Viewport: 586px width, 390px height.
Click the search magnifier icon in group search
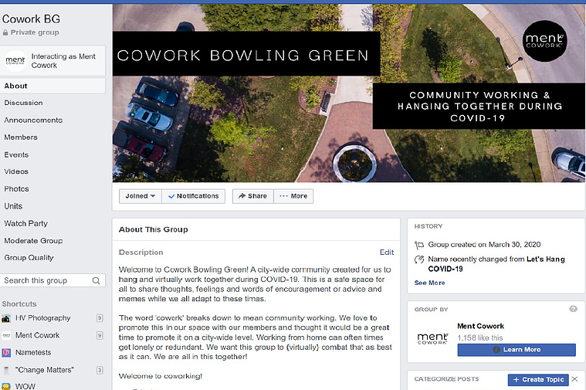tap(96, 280)
